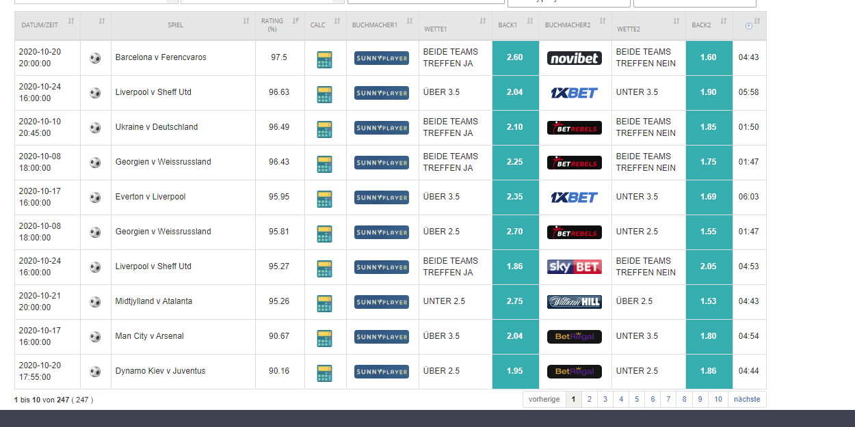Click Back1 odds 1.95 for Dynamo Kiev
The height and width of the screenshot is (427, 855).
coord(515,371)
